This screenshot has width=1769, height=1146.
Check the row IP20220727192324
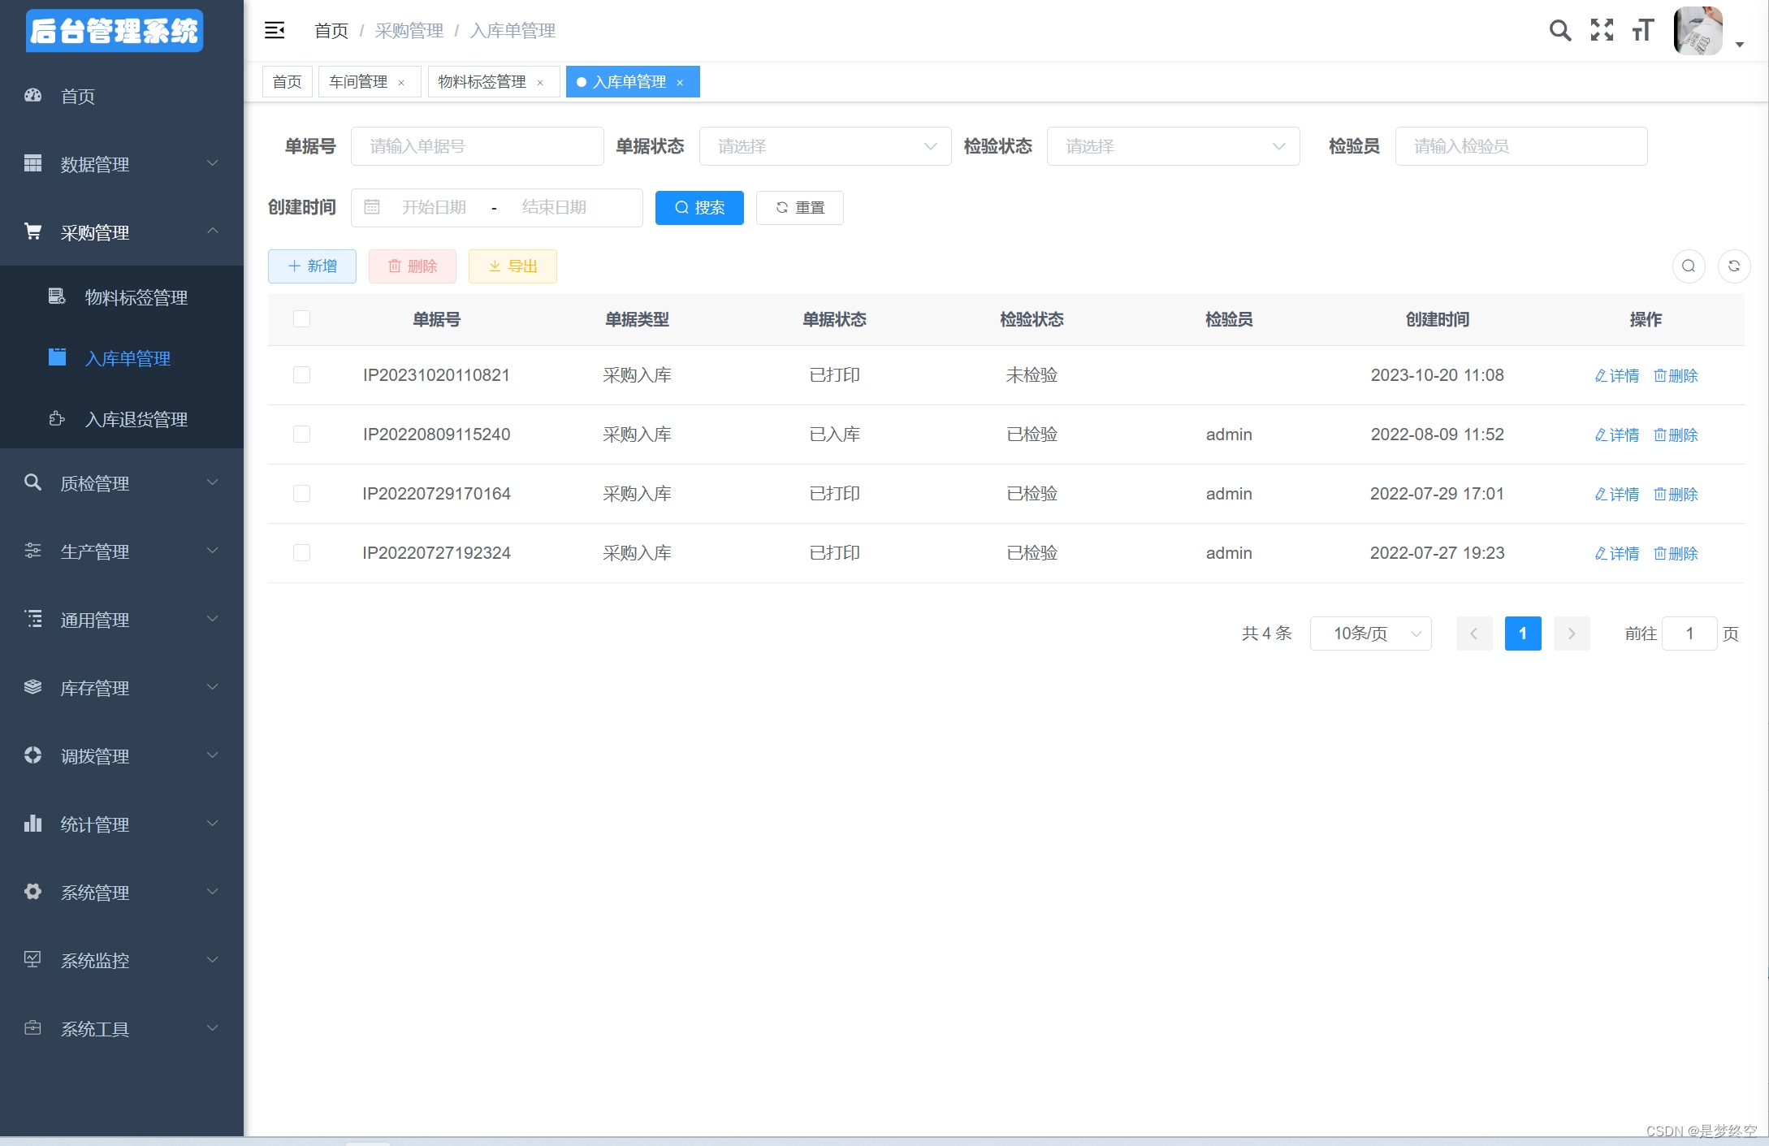point(301,553)
